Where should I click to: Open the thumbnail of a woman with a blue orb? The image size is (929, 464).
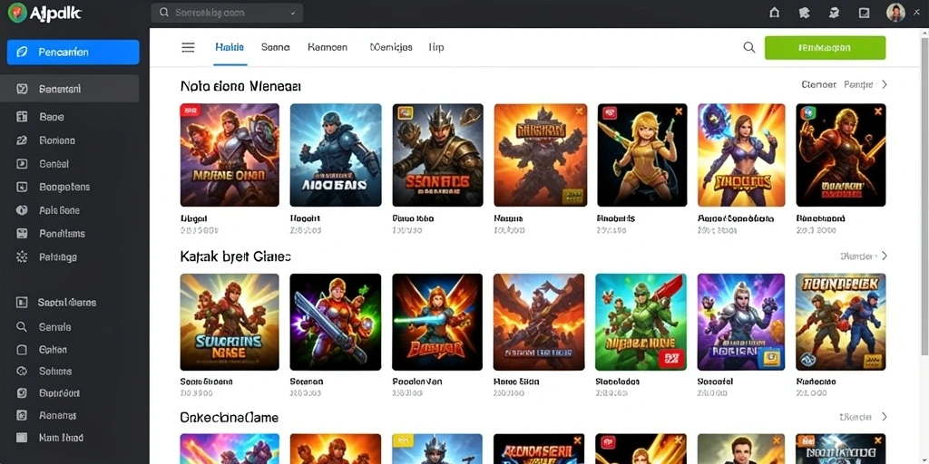point(742,155)
